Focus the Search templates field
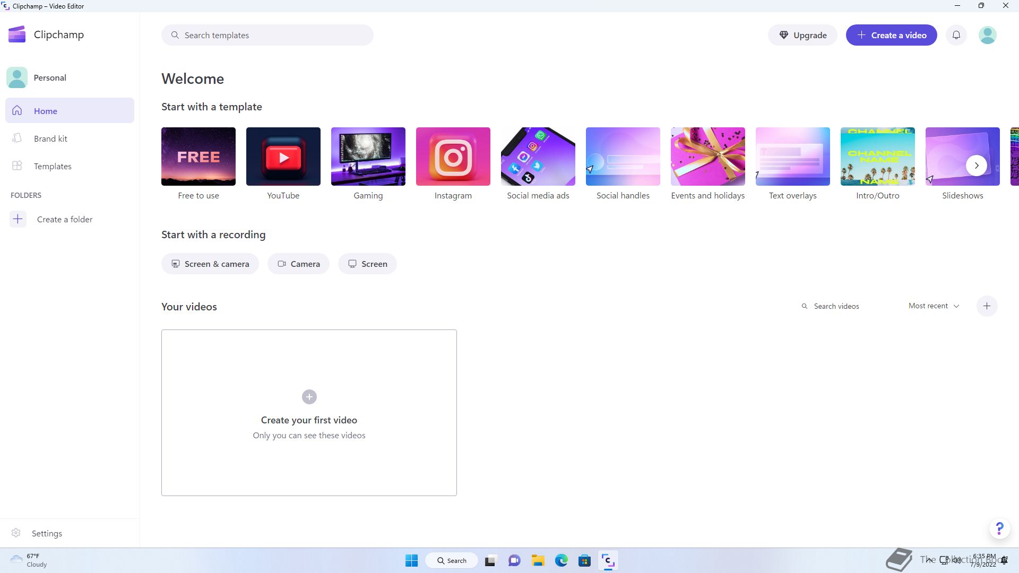Screen dimensions: 1019x573 tap(267, 35)
